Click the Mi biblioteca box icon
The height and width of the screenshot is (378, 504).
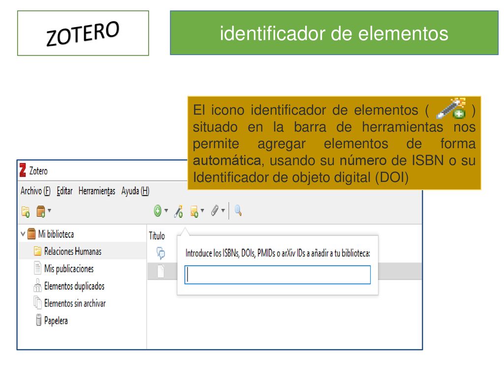[31, 234]
